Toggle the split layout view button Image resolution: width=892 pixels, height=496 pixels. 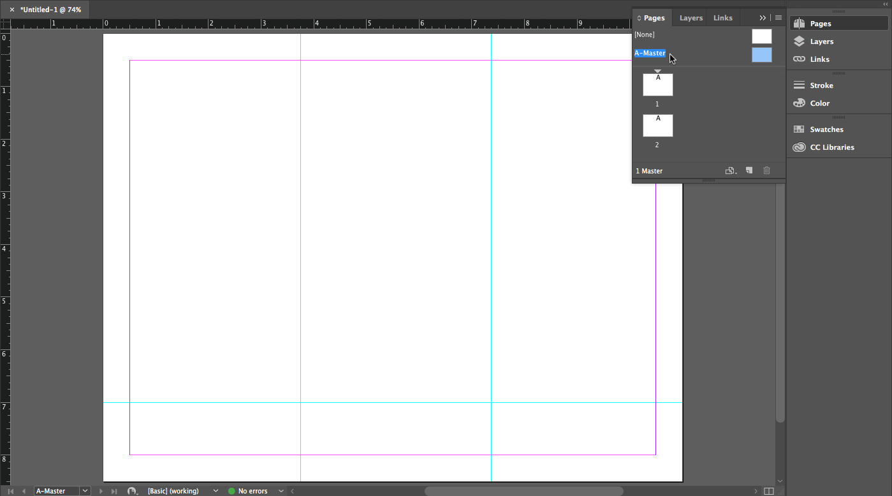pos(769,491)
